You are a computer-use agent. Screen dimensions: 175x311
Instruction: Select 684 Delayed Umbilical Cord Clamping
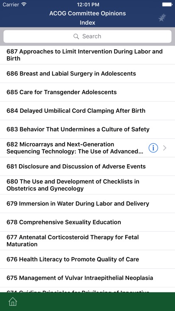coord(87,111)
